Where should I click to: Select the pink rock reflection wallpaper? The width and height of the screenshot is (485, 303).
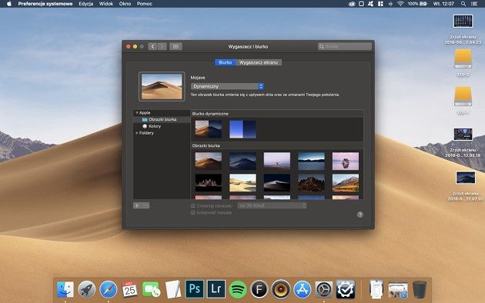click(x=346, y=161)
